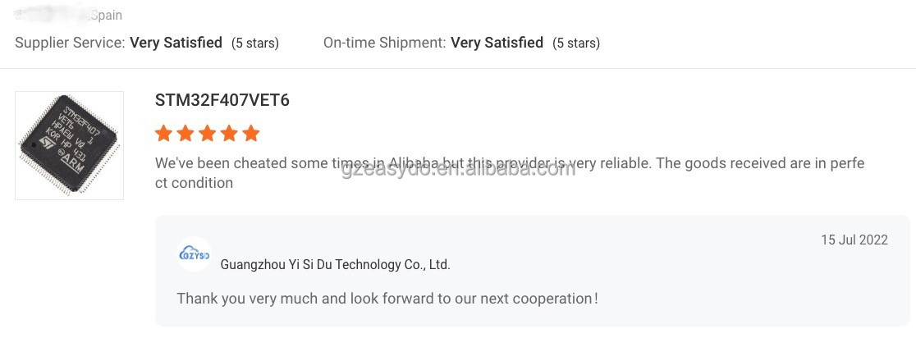Viewport: 916px width, 338px height.
Task: Open Guangzhou Yi Si Du Technology supplier link
Action: coord(335,264)
